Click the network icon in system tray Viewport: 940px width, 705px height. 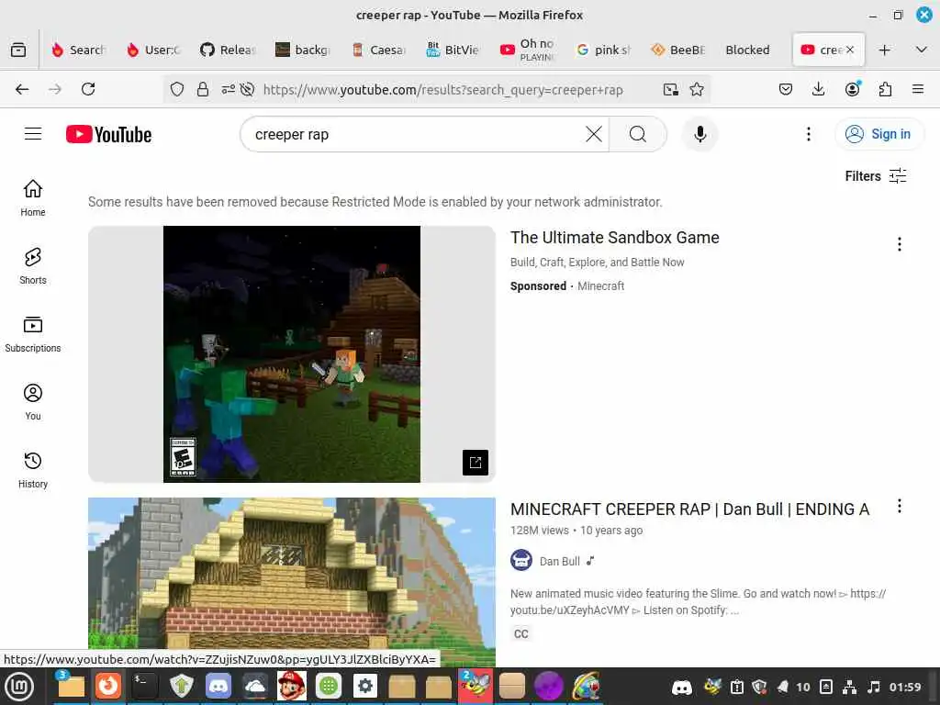[849, 687]
